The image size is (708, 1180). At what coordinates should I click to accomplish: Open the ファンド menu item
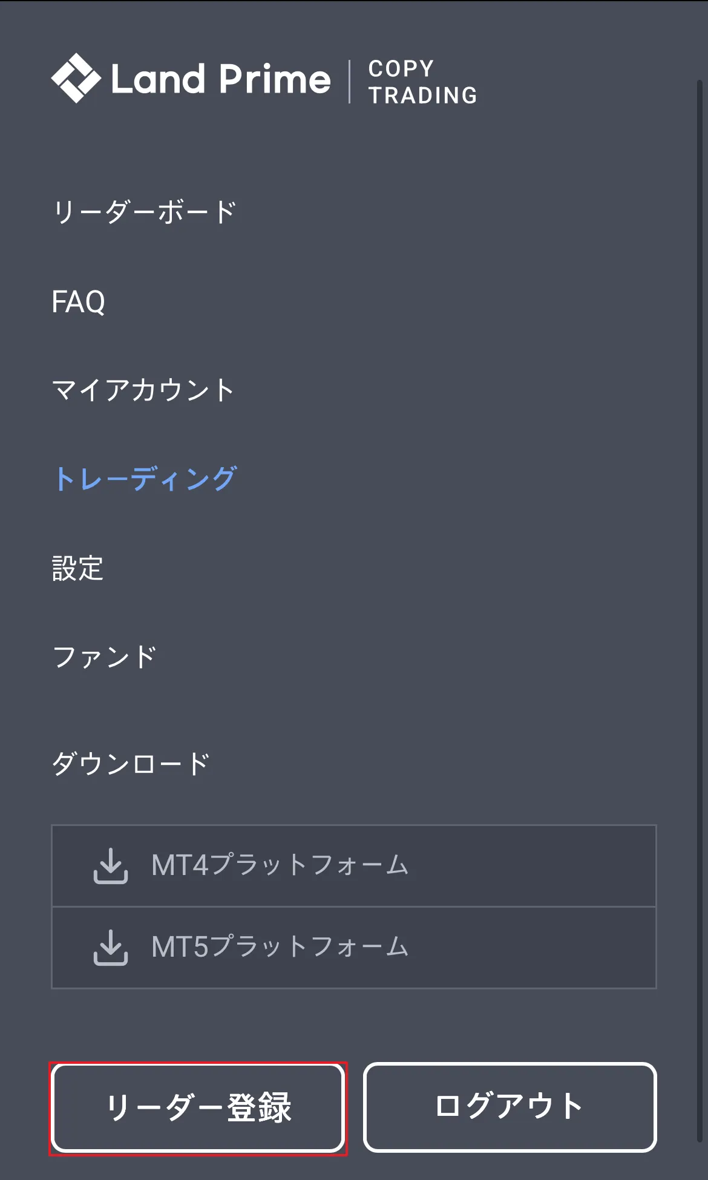[105, 657]
